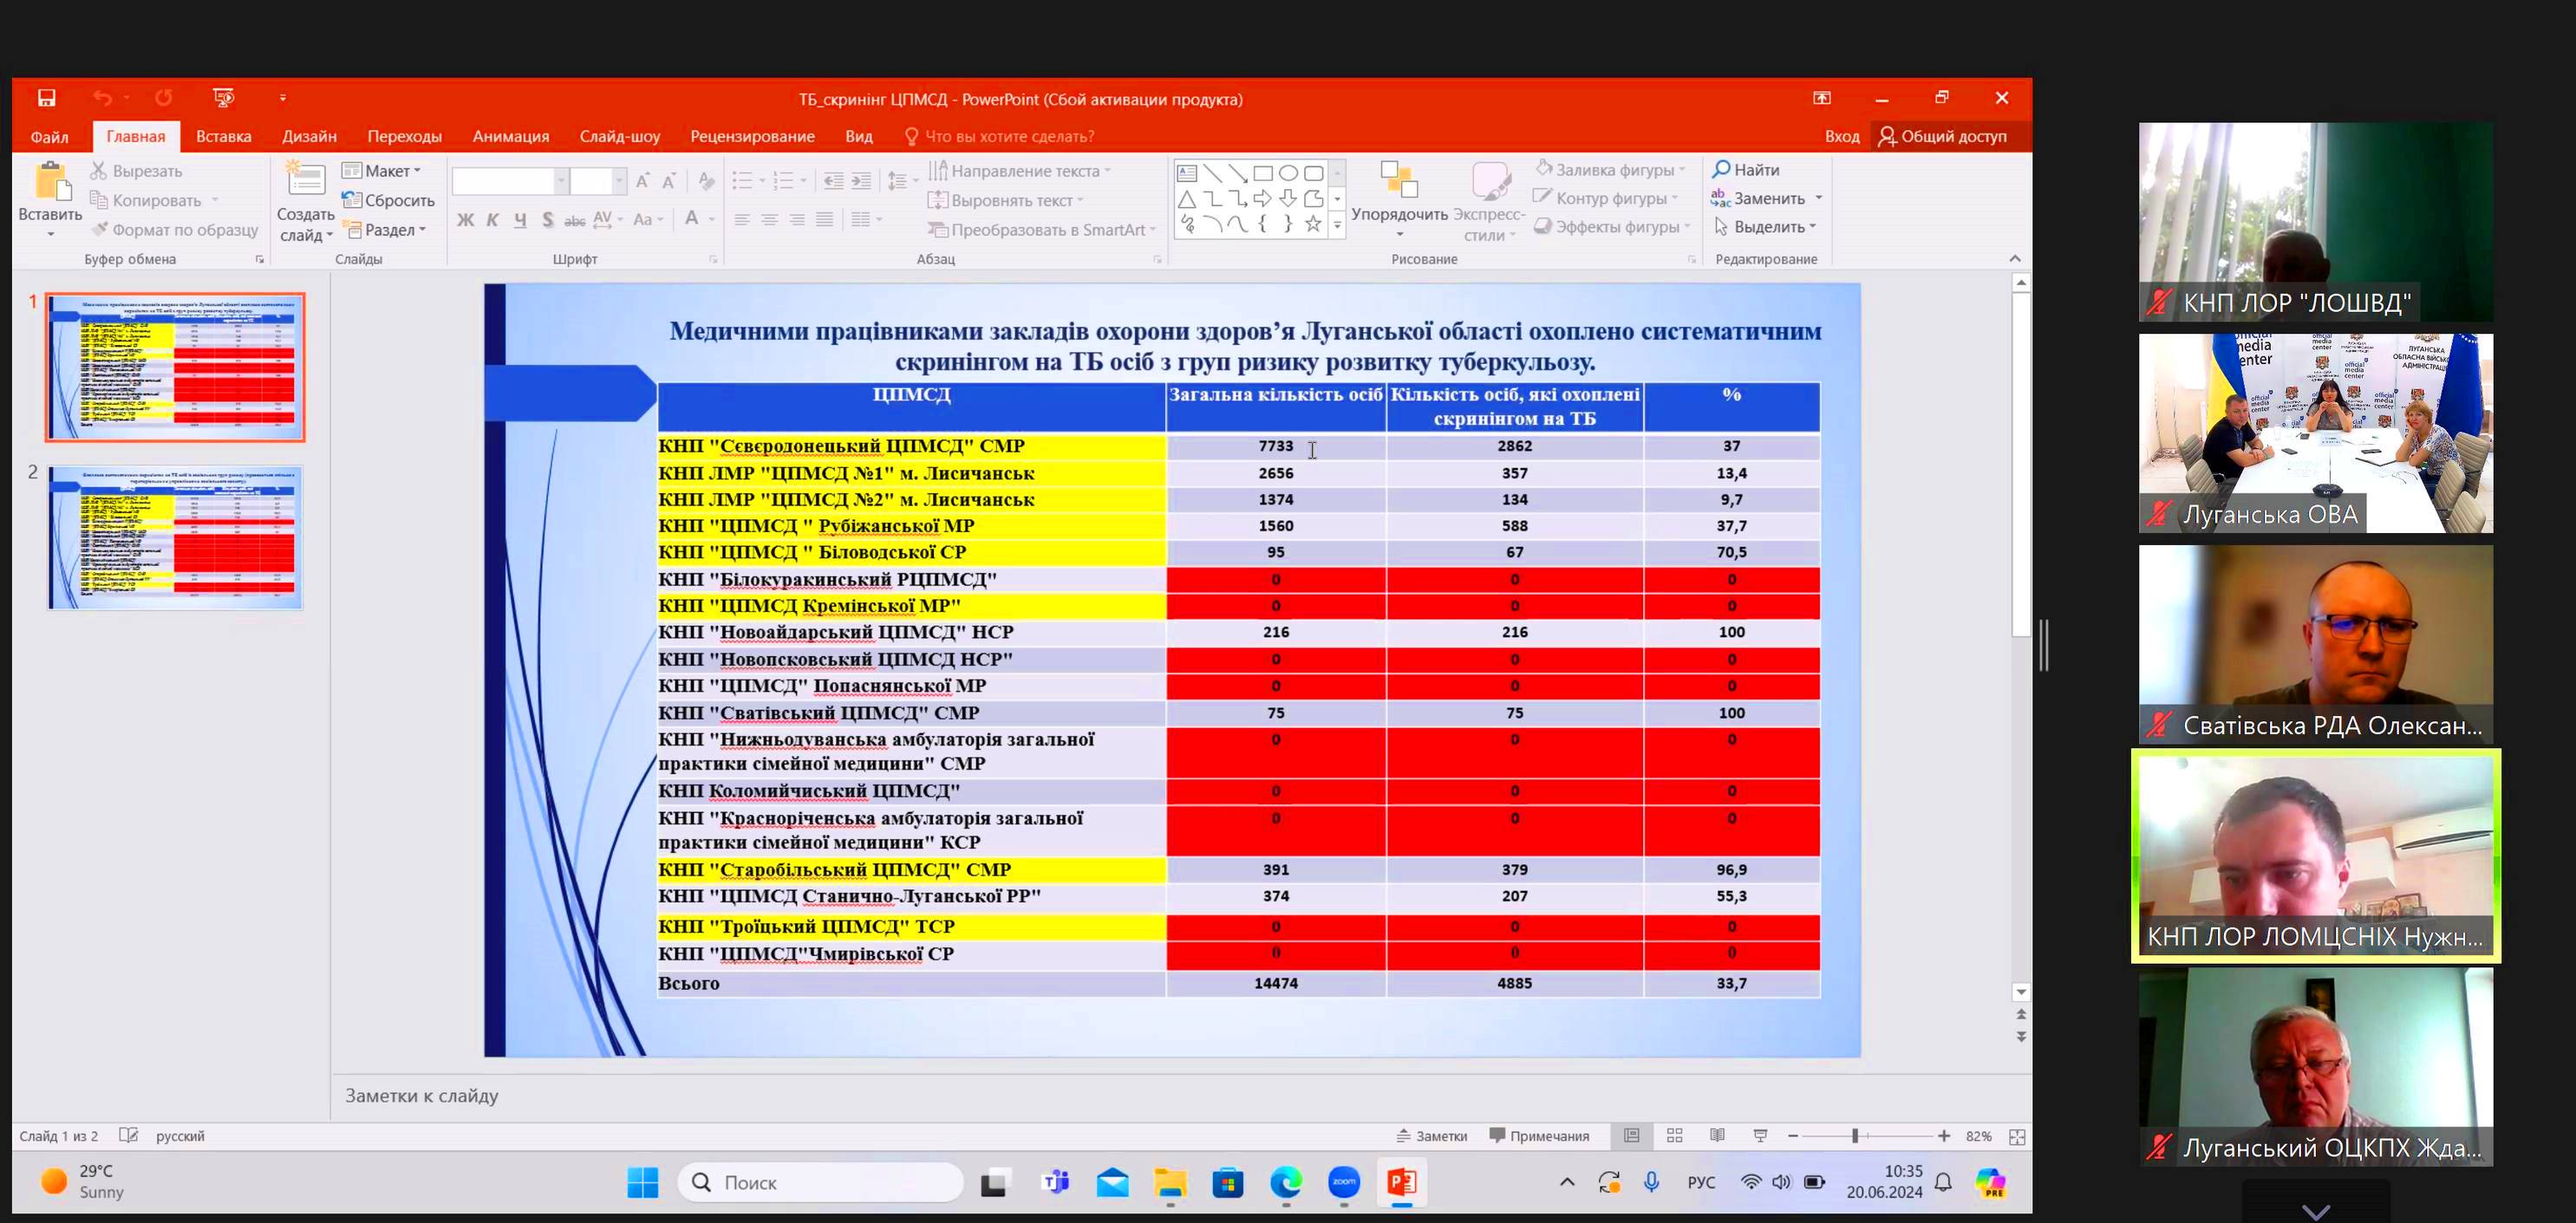The image size is (2576, 1223).
Task: Click the Save icon in the title bar
Action: click(46, 97)
